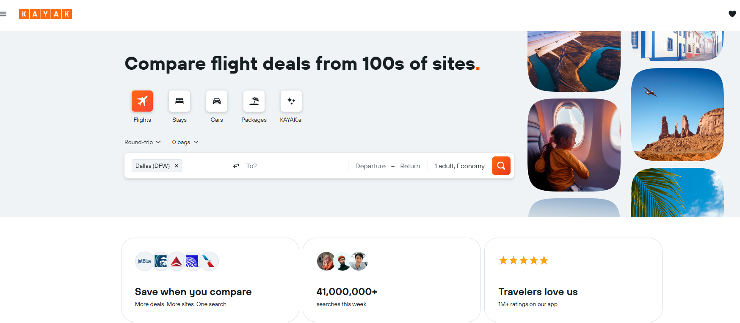The width and height of the screenshot is (740, 323).
Task: Click the orange search button
Action: (x=501, y=166)
